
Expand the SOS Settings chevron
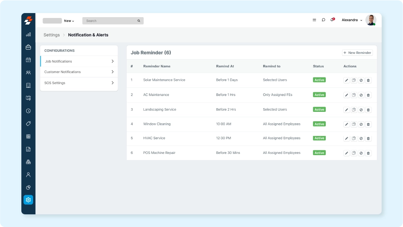click(112, 83)
